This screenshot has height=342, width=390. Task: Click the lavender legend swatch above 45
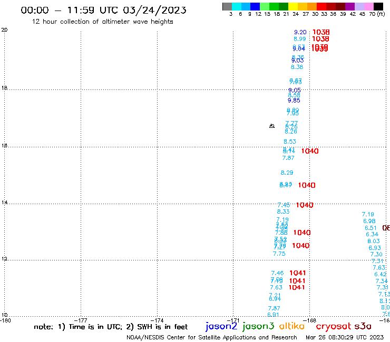(359, 6)
